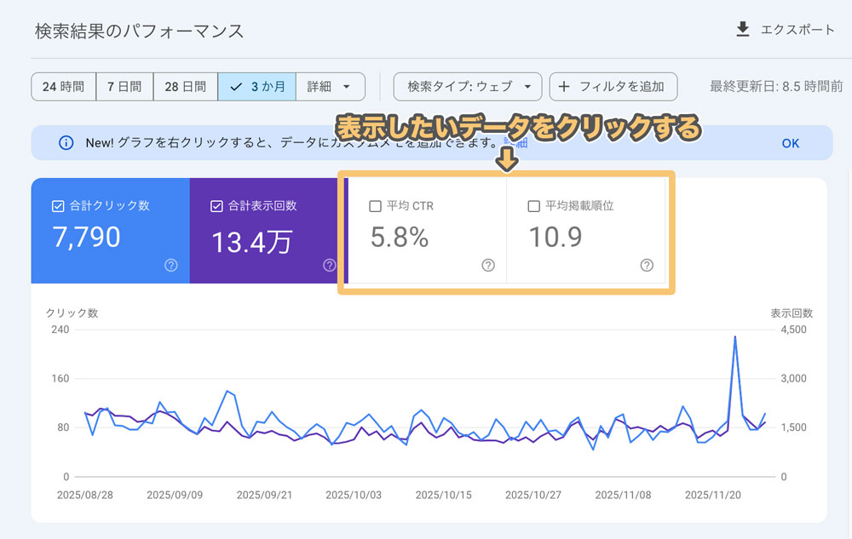This screenshot has width=852, height=539.
Task: Click help question mark on 平均掲載順位 card
Action: click(x=647, y=266)
